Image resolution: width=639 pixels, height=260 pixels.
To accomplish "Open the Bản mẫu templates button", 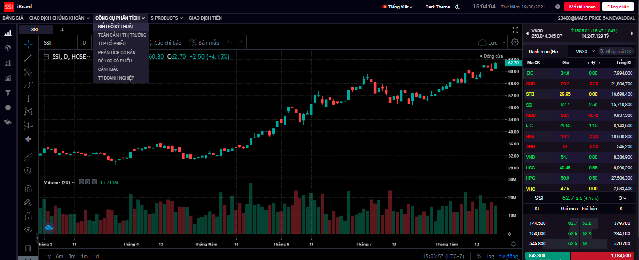I will coord(204,43).
